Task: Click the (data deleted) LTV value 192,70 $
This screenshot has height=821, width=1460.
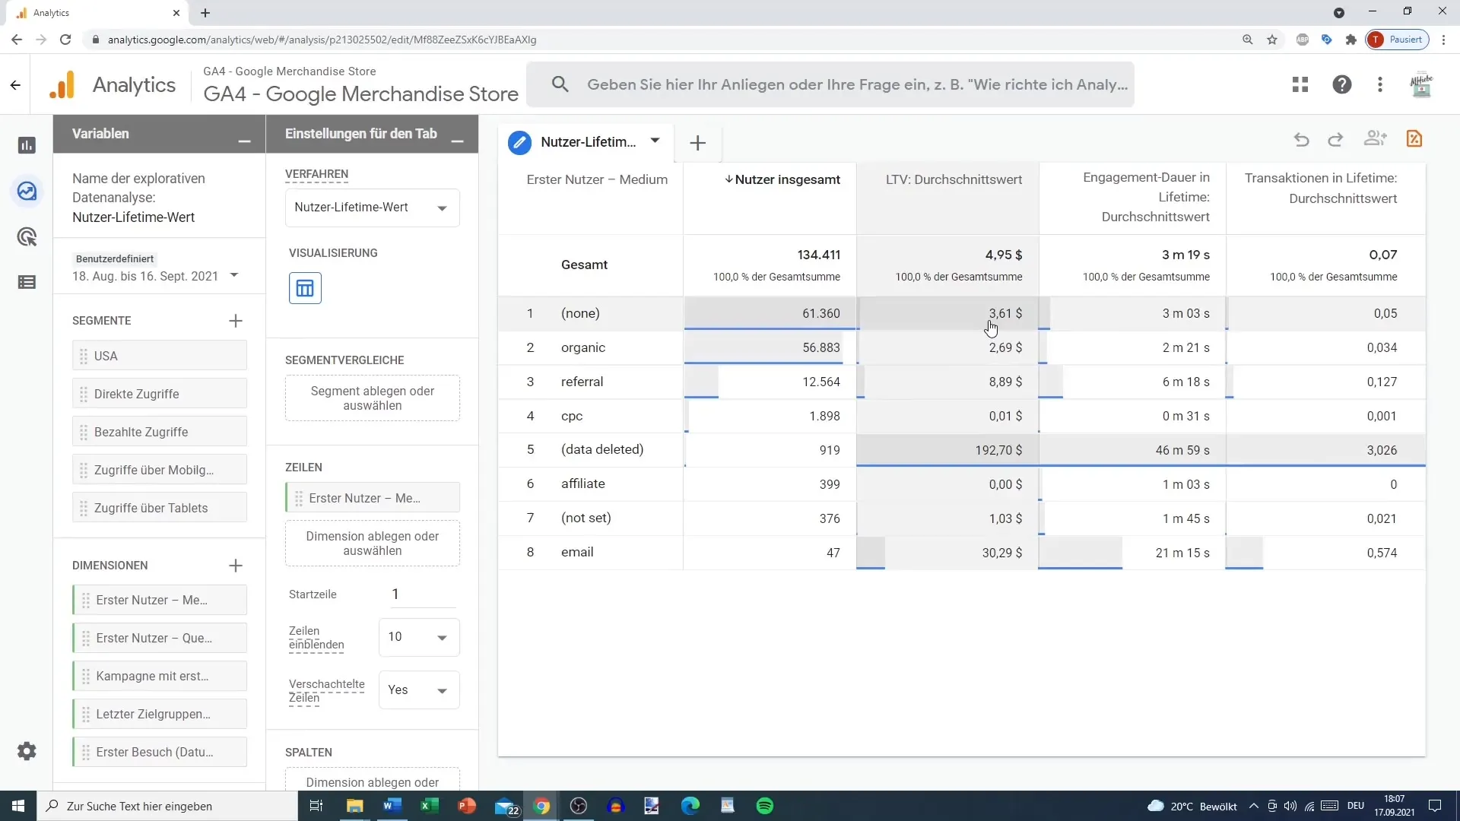Action: [998, 450]
